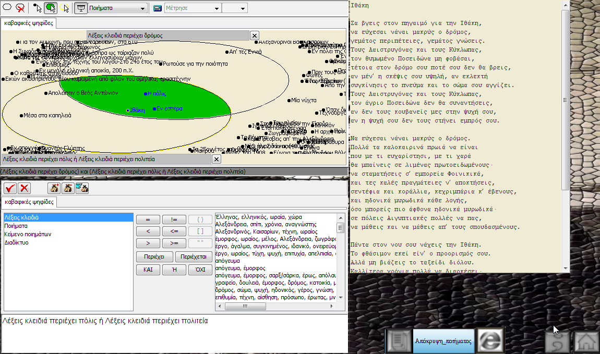Insert the ΚΑΙ logical operator
This screenshot has height=354, width=600.
(x=148, y=270)
